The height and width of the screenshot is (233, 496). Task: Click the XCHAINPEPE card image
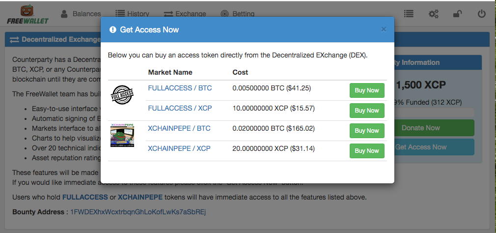(x=122, y=135)
